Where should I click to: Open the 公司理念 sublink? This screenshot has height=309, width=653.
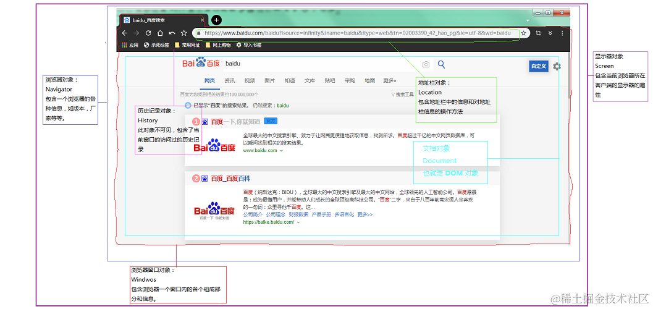(276, 214)
